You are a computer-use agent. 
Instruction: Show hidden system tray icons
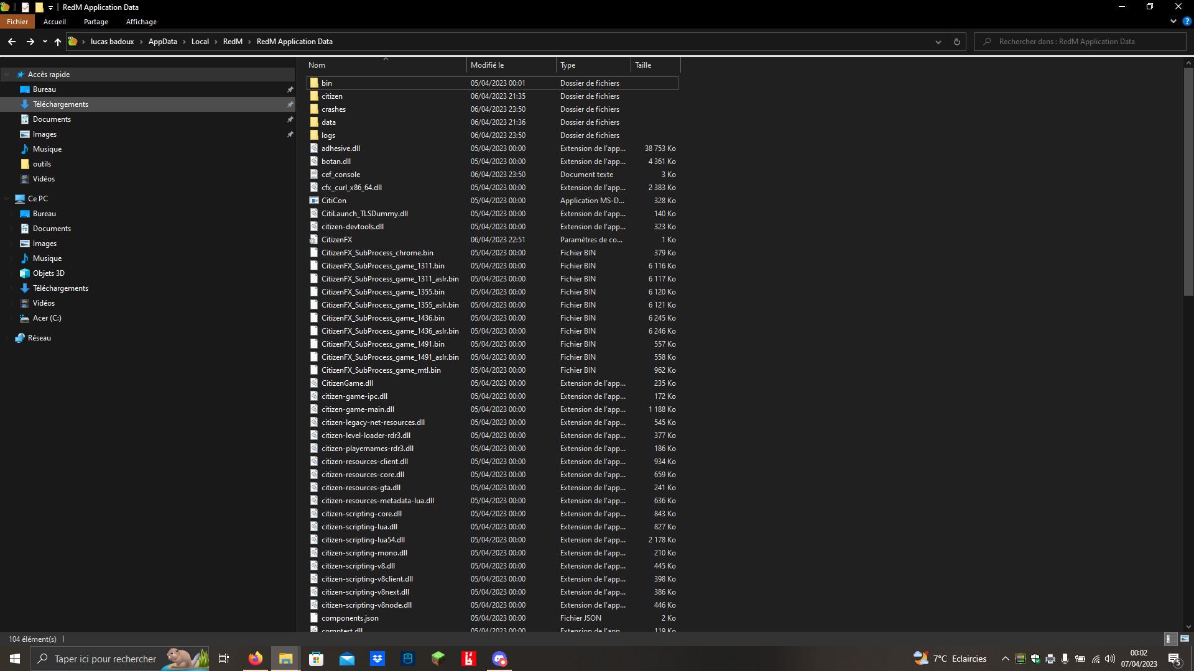pos(1005,659)
